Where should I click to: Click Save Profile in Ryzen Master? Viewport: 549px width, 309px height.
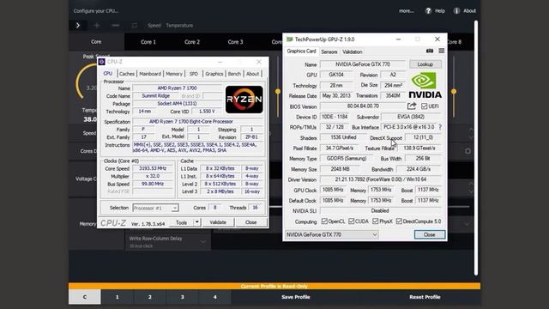pos(296,297)
